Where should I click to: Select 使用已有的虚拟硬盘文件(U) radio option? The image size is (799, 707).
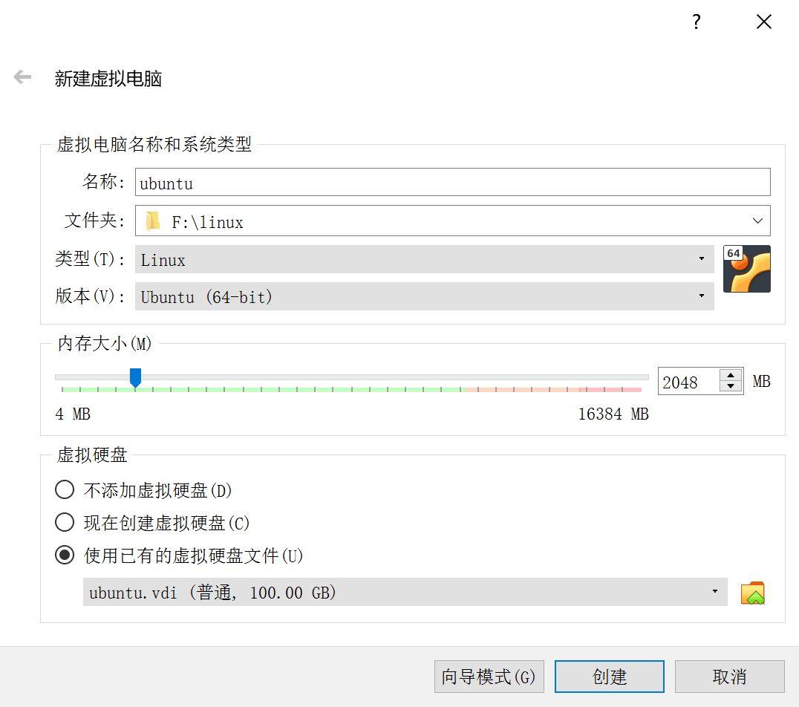(x=179, y=555)
